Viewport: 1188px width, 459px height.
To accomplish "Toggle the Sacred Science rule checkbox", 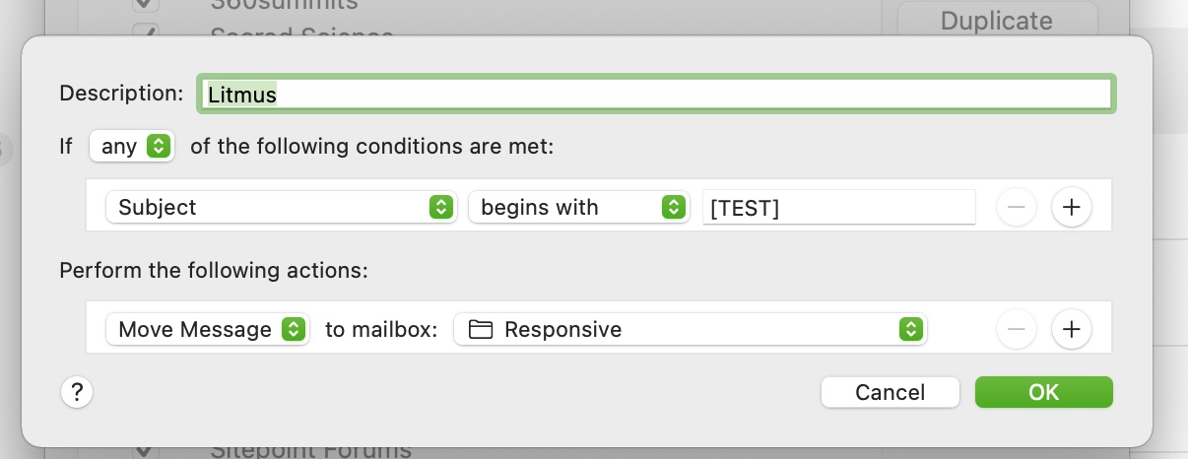I will point(145,33).
